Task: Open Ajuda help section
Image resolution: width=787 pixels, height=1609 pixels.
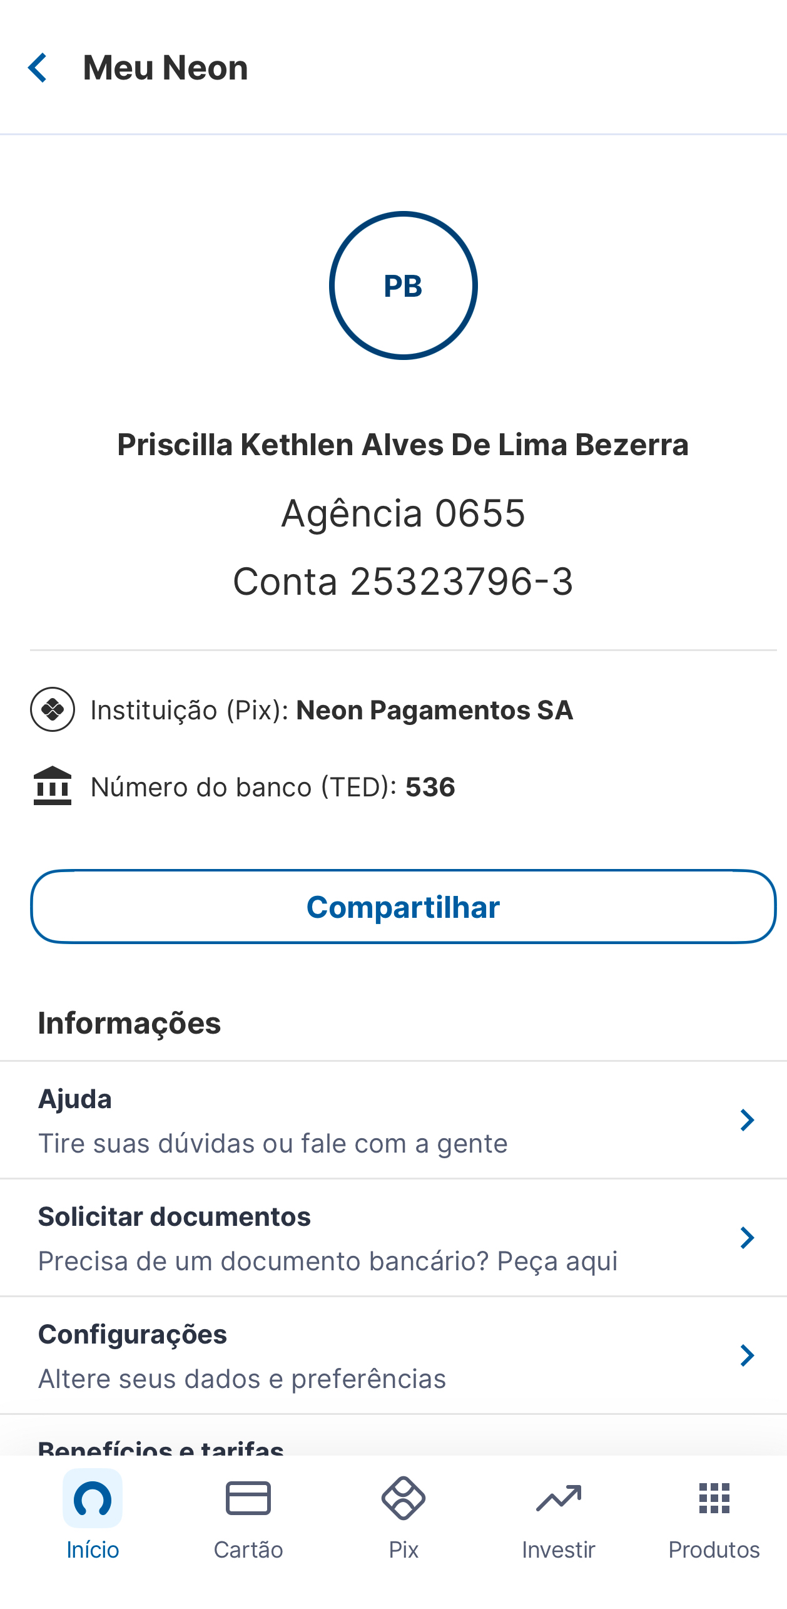Action: pos(273,1120)
